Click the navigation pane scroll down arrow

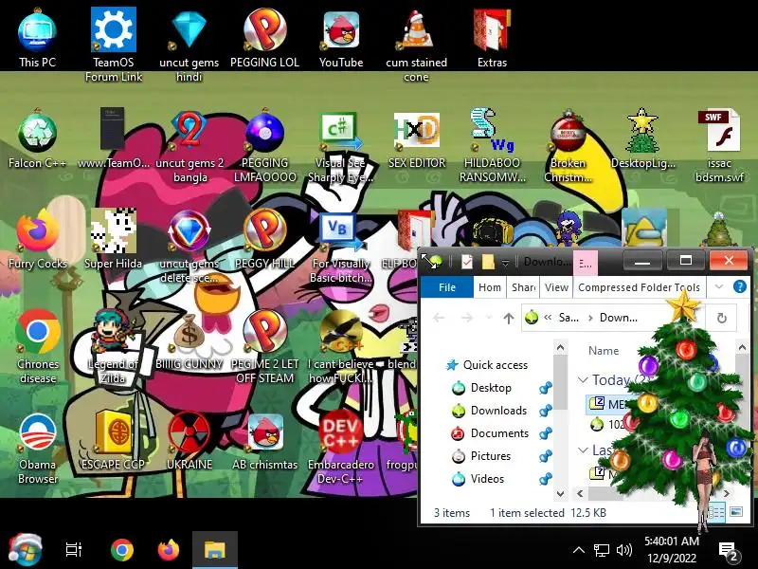(x=560, y=493)
